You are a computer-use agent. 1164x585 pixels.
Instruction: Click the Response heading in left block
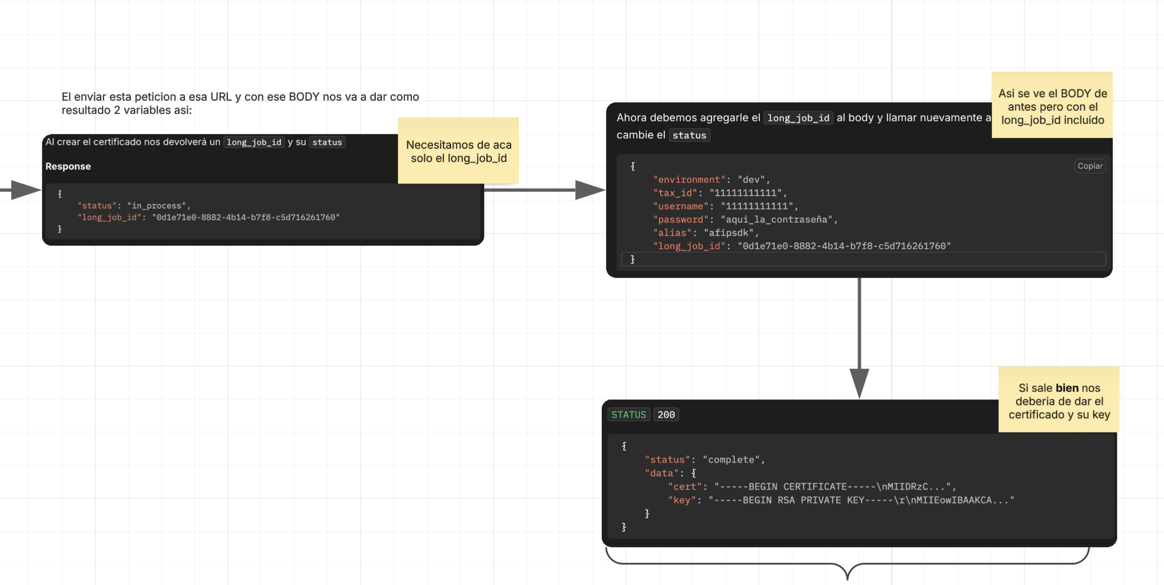click(x=68, y=166)
